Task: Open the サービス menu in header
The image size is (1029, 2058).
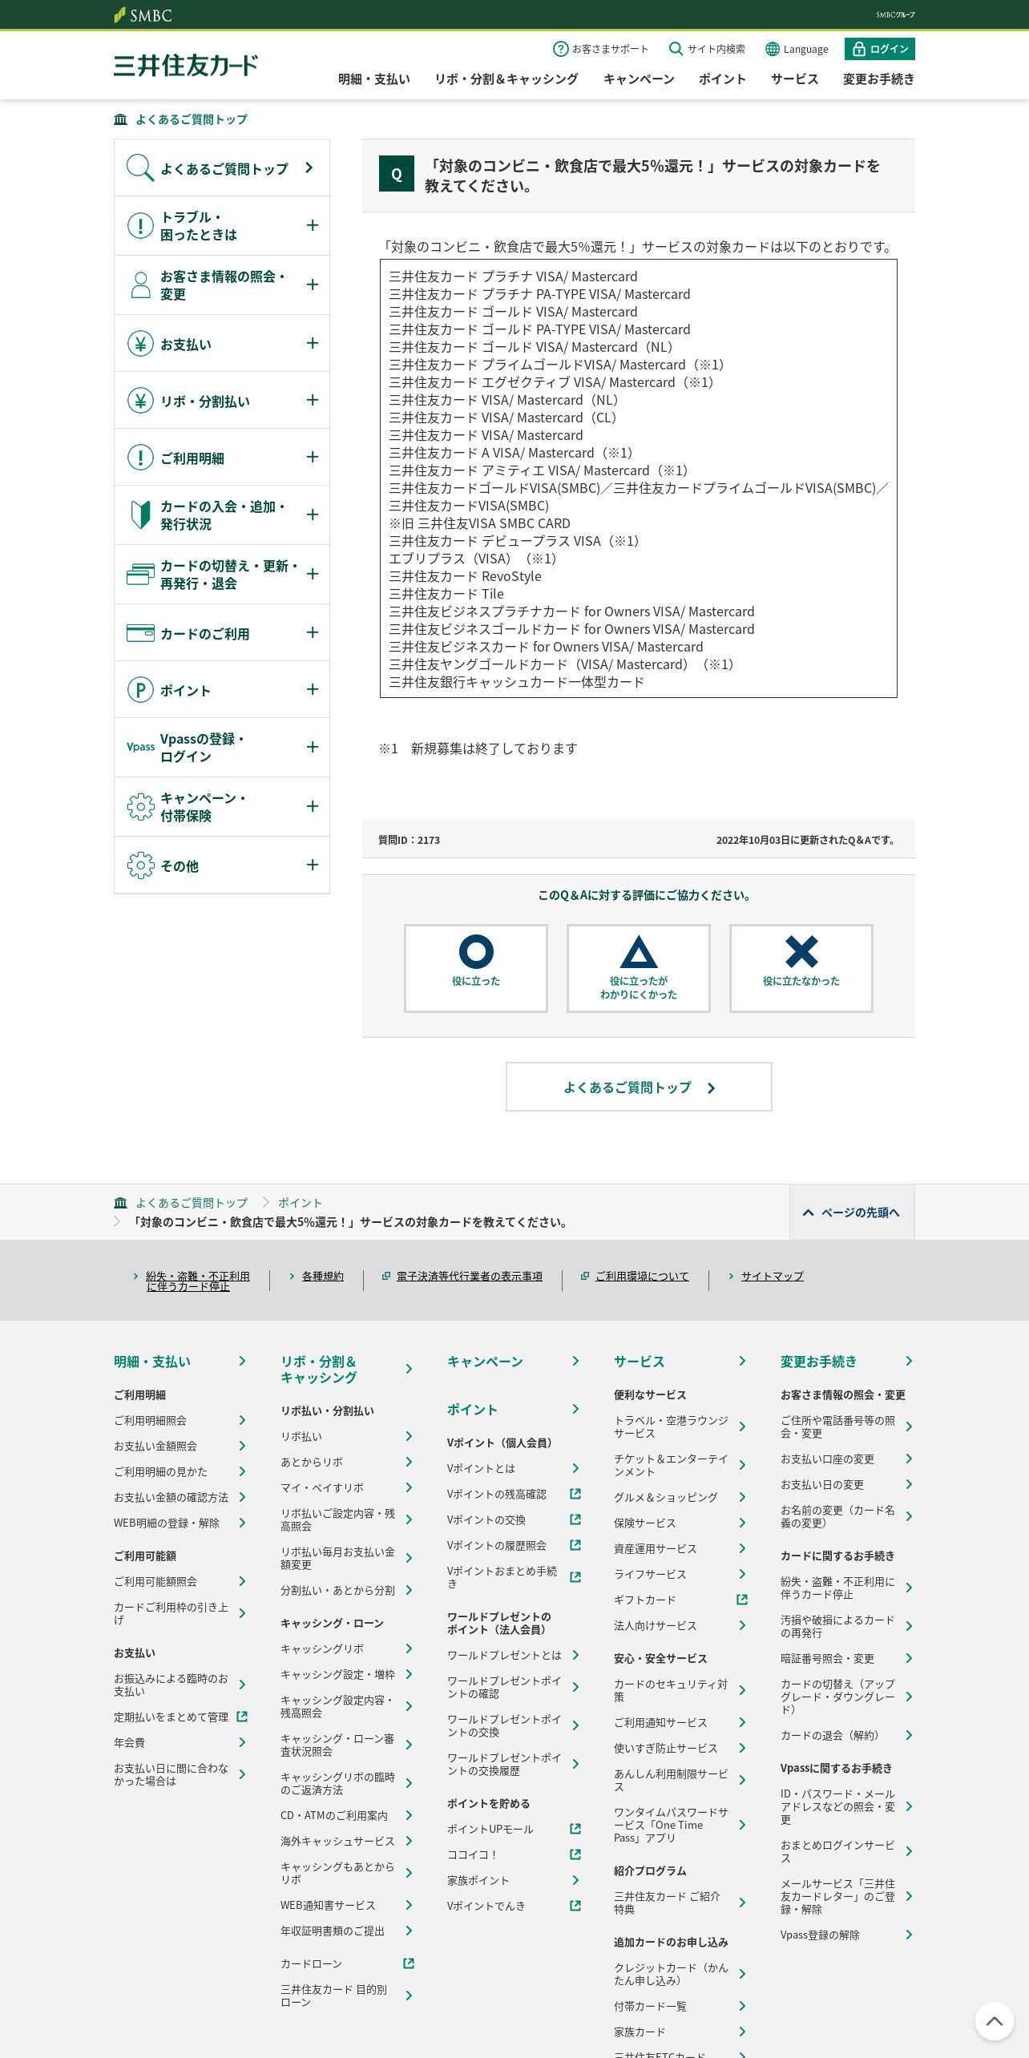Action: [794, 79]
